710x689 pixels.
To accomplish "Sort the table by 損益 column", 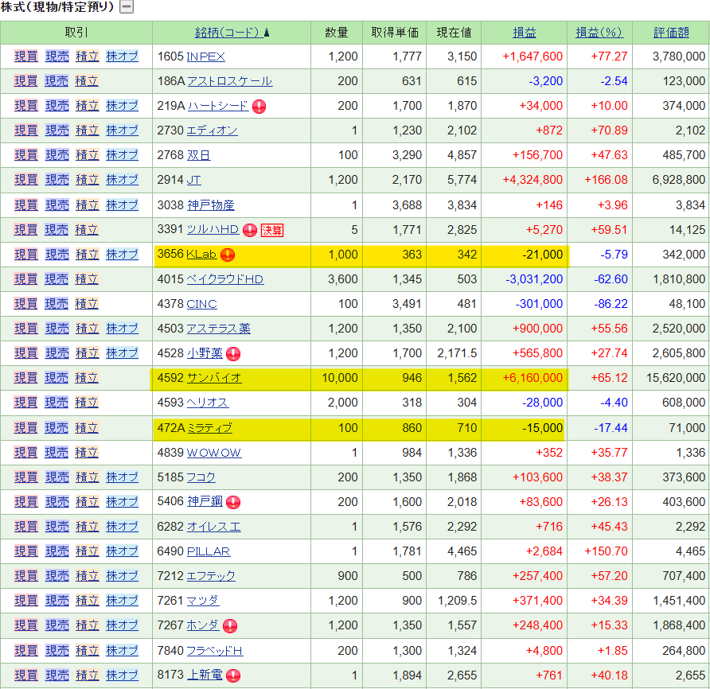I will (525, 33).
